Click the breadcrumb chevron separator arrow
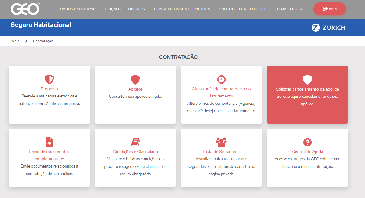The width and height of the screenshot is (365, 198). (26, 41)
